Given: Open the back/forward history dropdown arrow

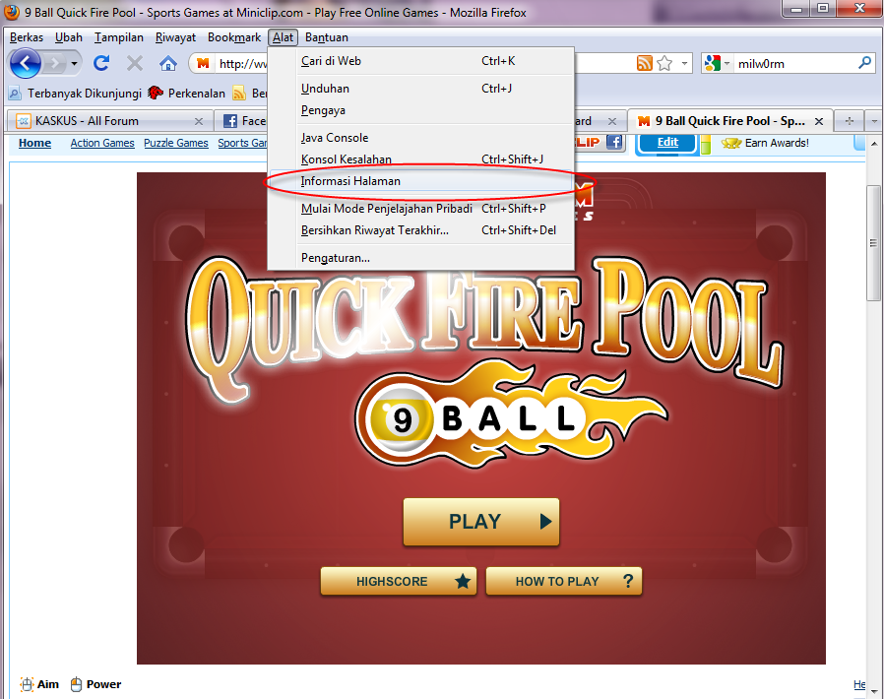Looking at the screenshot, I should click(74, 64).
